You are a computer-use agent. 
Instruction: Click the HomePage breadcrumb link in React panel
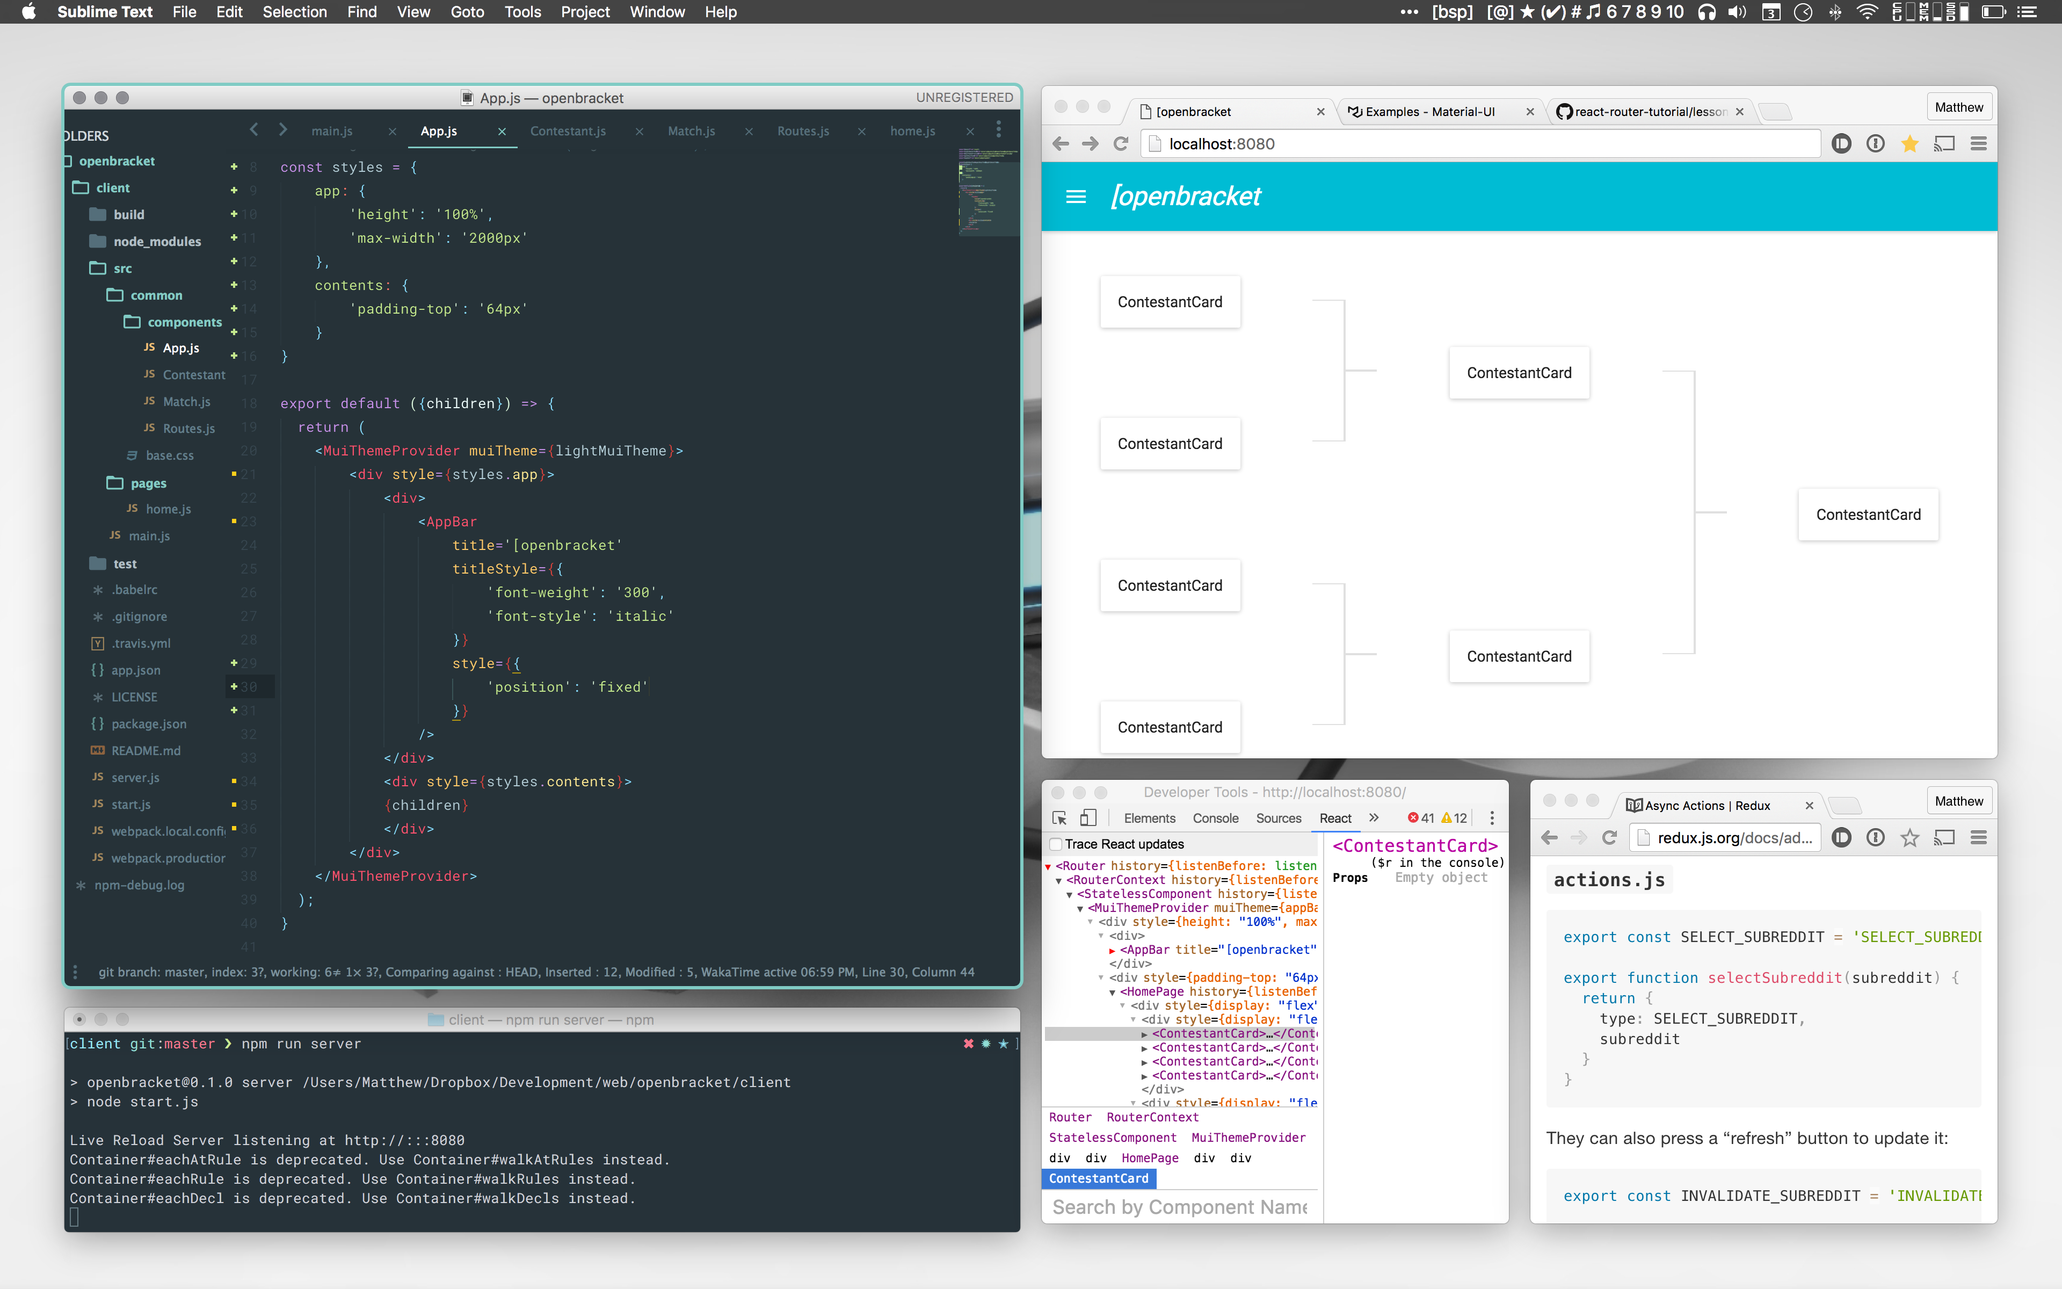1150,1158
